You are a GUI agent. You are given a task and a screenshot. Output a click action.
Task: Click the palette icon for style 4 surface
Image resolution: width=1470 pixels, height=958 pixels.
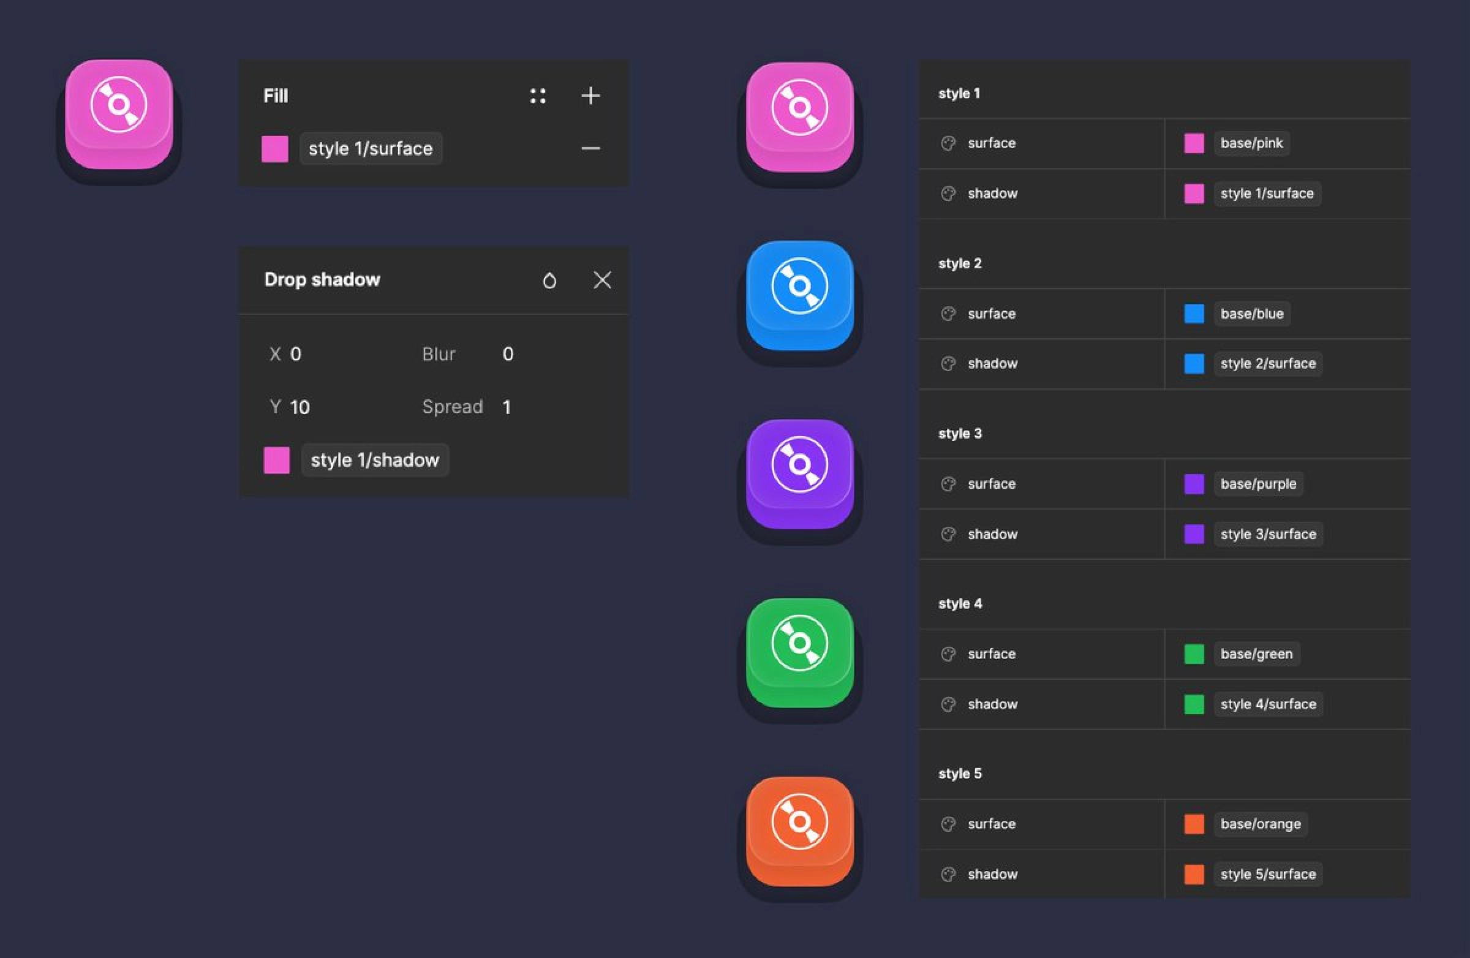point(948,654)
